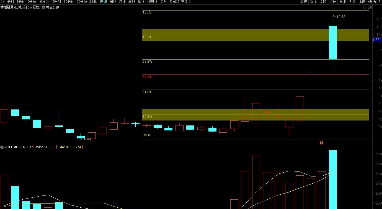The image size is (382, 209).
Task: Select the 100% golden section line label
Action: (147, 12)
